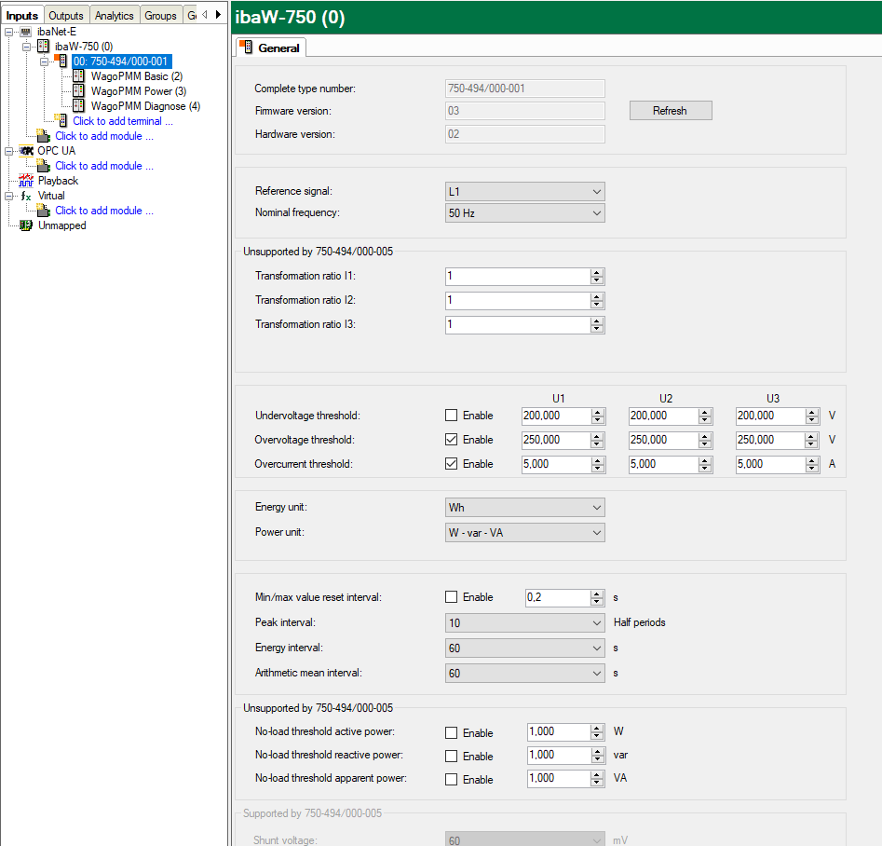
Task: Enable the Undervoltage threshold checkbox
Action: (x=452, y=416)
